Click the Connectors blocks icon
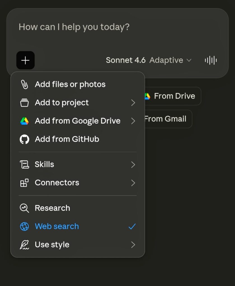 (x=24, y=183)
